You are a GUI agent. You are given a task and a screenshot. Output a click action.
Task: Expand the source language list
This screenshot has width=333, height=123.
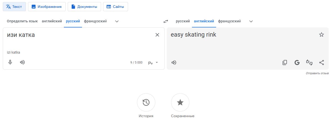click(117, 21)
